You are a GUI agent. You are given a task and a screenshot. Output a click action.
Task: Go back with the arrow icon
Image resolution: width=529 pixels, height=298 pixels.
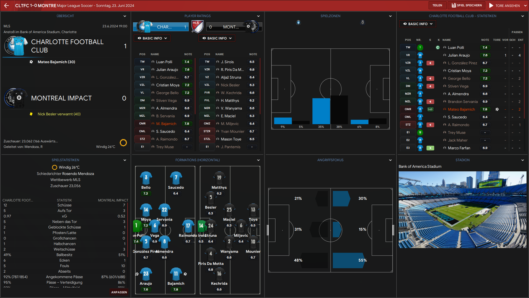click(6, 6)
